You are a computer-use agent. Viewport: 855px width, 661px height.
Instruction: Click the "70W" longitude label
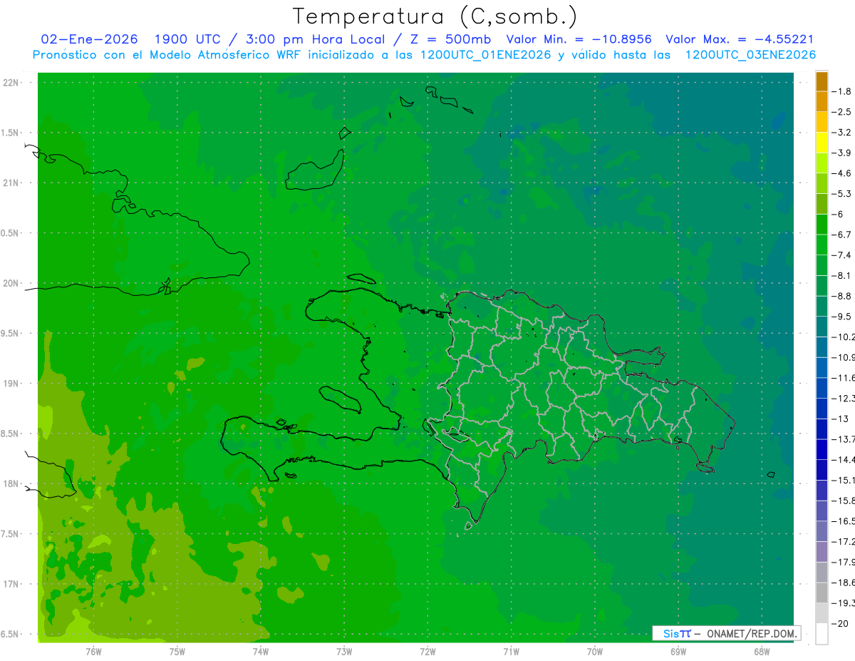(x=595, y=652)
